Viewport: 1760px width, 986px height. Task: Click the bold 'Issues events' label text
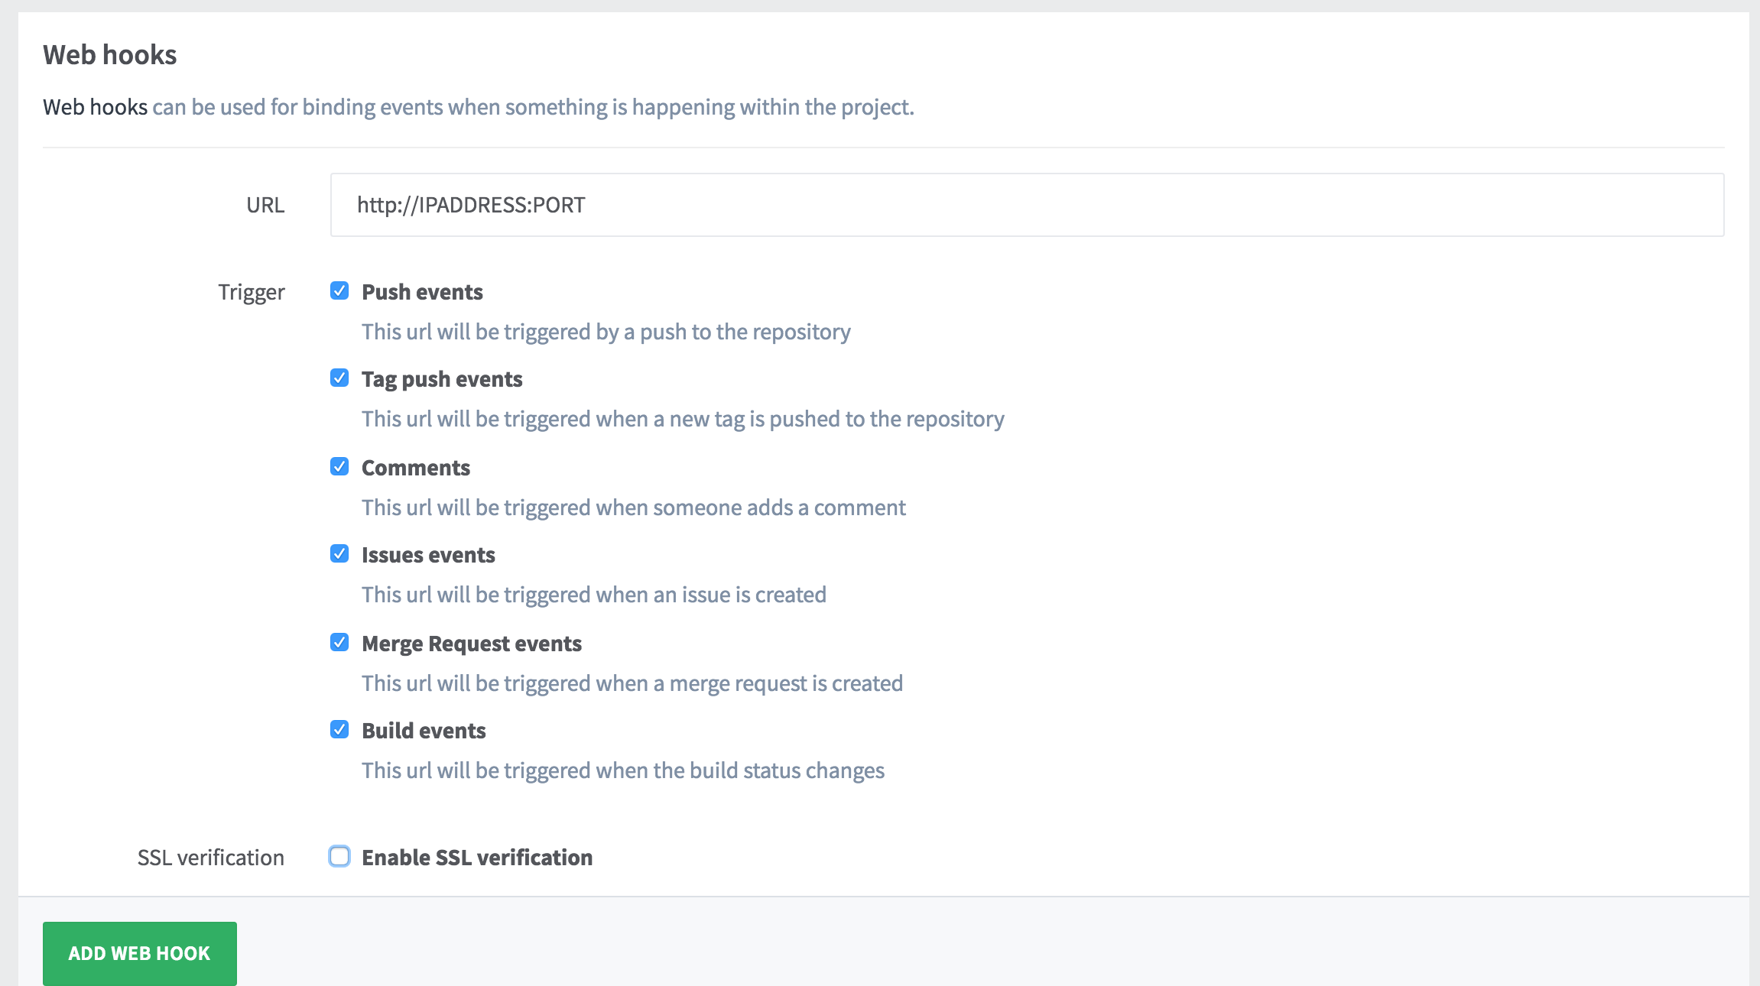click(428, 555)
